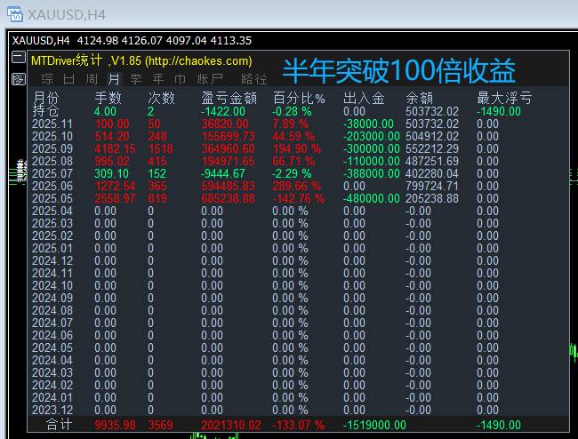Click the -133.07 % total percentage
The width and height of the screenshot is (578, 439).
pyautogui.click(x=299, y=425)
